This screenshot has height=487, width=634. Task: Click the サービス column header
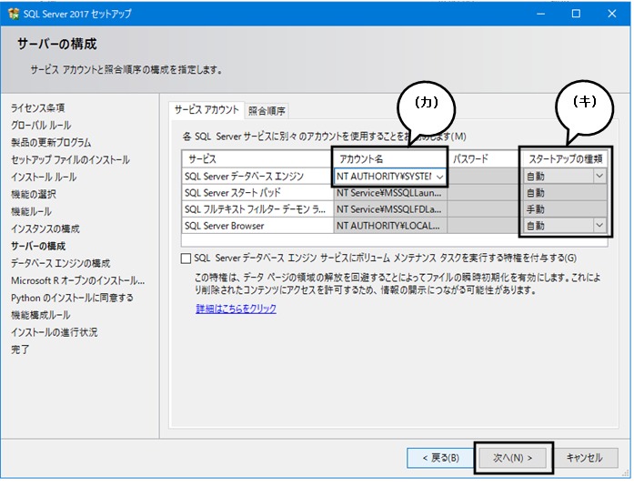coord(257,159)
